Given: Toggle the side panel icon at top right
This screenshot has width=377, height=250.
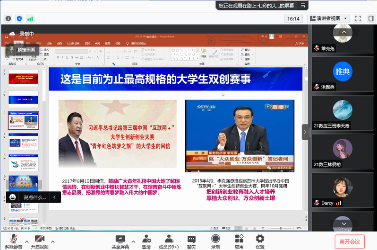Looking at the screenshot, I should pyautogui.click(x=371, y=18).
